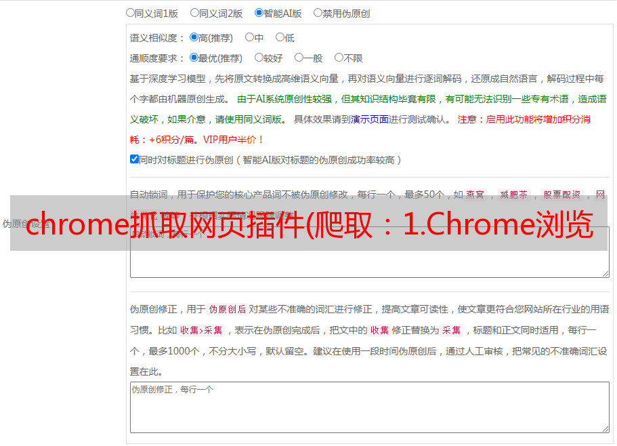Image resolution: width=617 pixels, height=446 pixels.
Task: Set 语义相似度 to 中
Action: [x=249, y=37]
